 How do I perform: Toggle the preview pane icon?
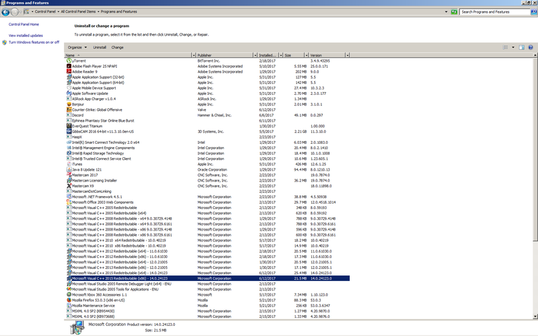522,47
